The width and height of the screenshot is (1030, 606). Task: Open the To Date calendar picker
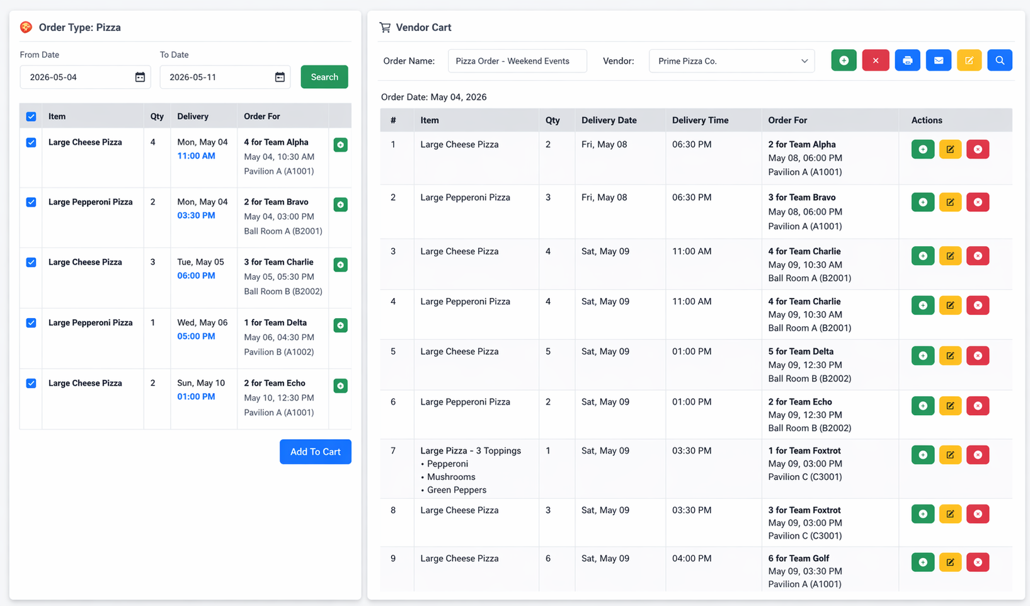[x=280, y=77]
